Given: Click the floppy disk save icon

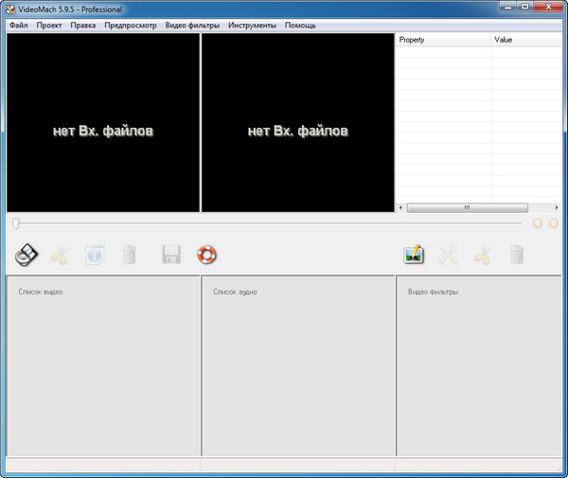Looking at the screenshot, I should point(171,254).
